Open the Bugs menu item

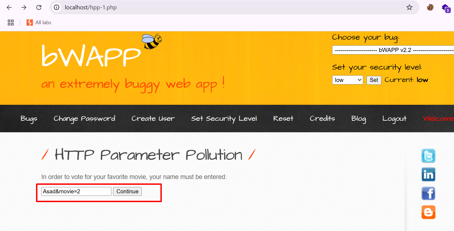coord(29,119)
